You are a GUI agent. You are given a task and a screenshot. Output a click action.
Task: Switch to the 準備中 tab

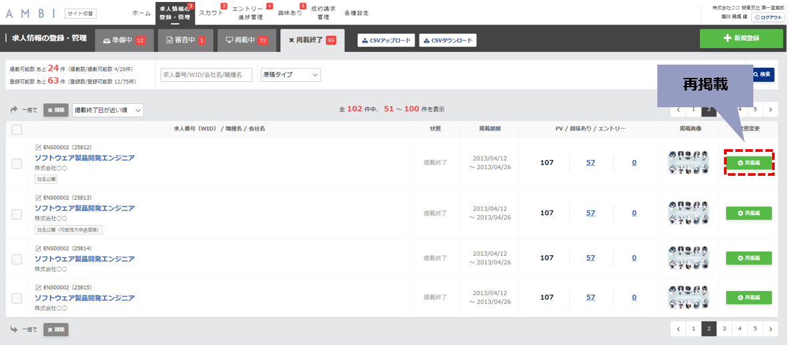pos(124,41)
